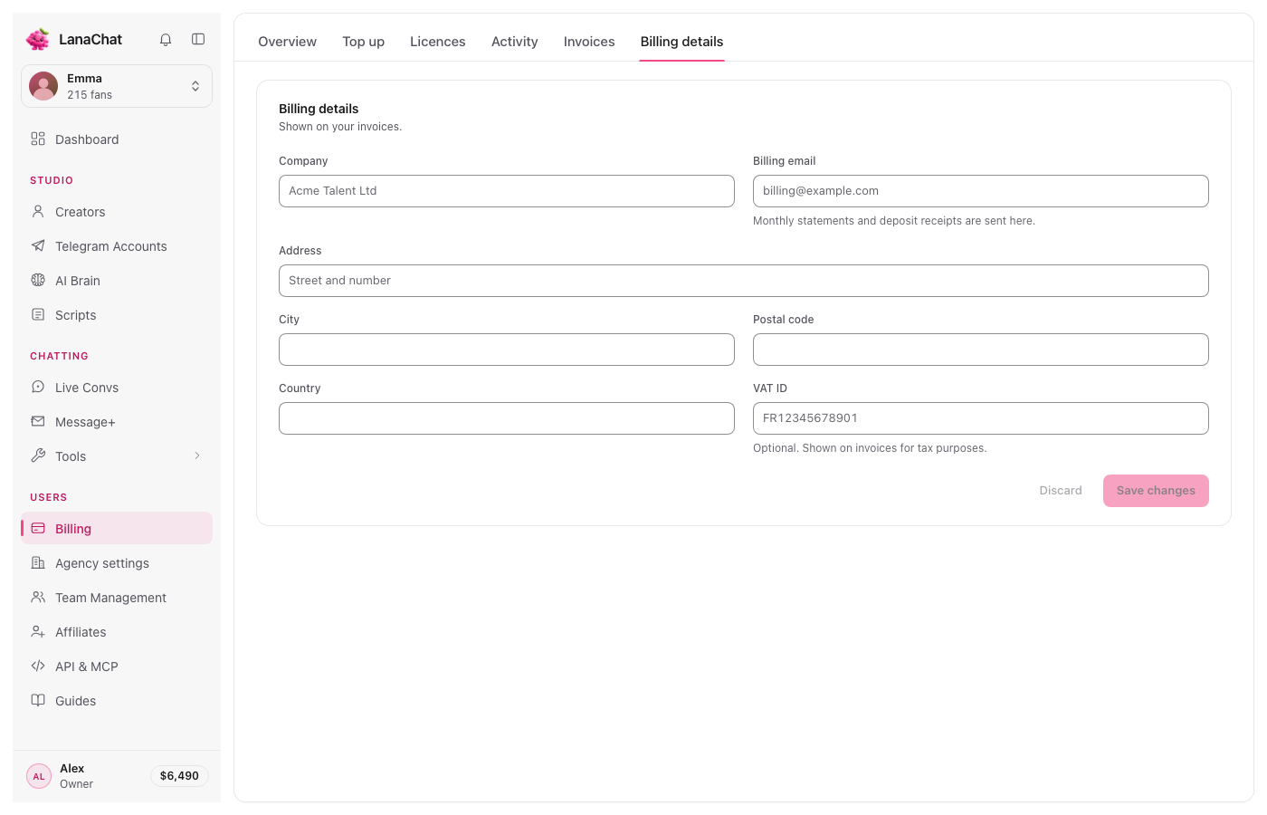Click the Creators person icon
Viewport: 1267px width, 815px height.
click(x=38, y=211)
